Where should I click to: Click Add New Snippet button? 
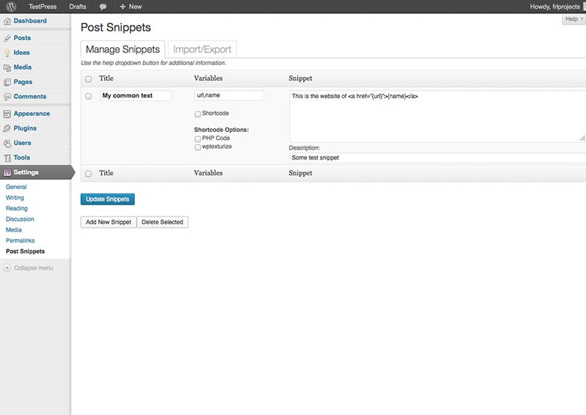pos(109,222)
